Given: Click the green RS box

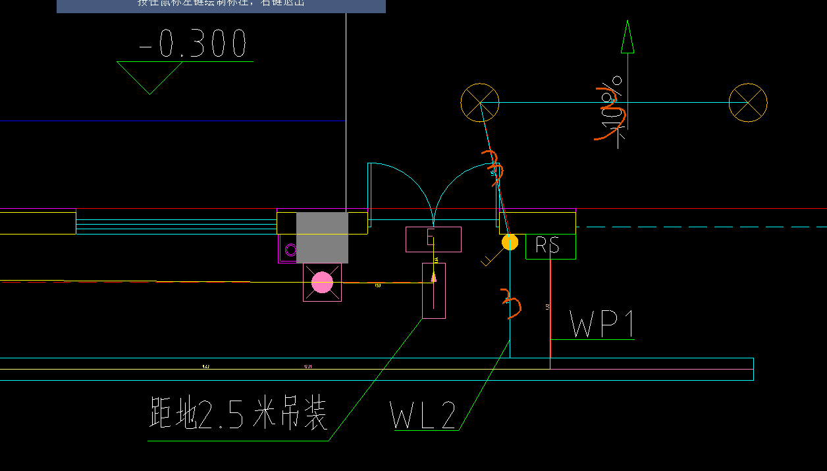Looking at the screenshot, I should coord(550,246).
